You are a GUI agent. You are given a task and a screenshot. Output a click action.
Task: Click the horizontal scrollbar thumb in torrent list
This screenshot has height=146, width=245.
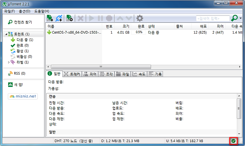(101, 67)
